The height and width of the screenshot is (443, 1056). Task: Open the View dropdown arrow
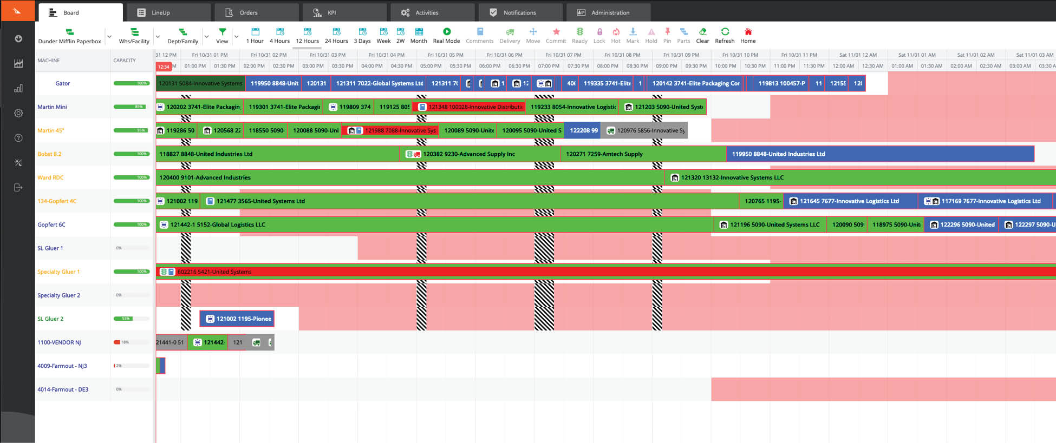pyautogui.click(x=236, y=37)
